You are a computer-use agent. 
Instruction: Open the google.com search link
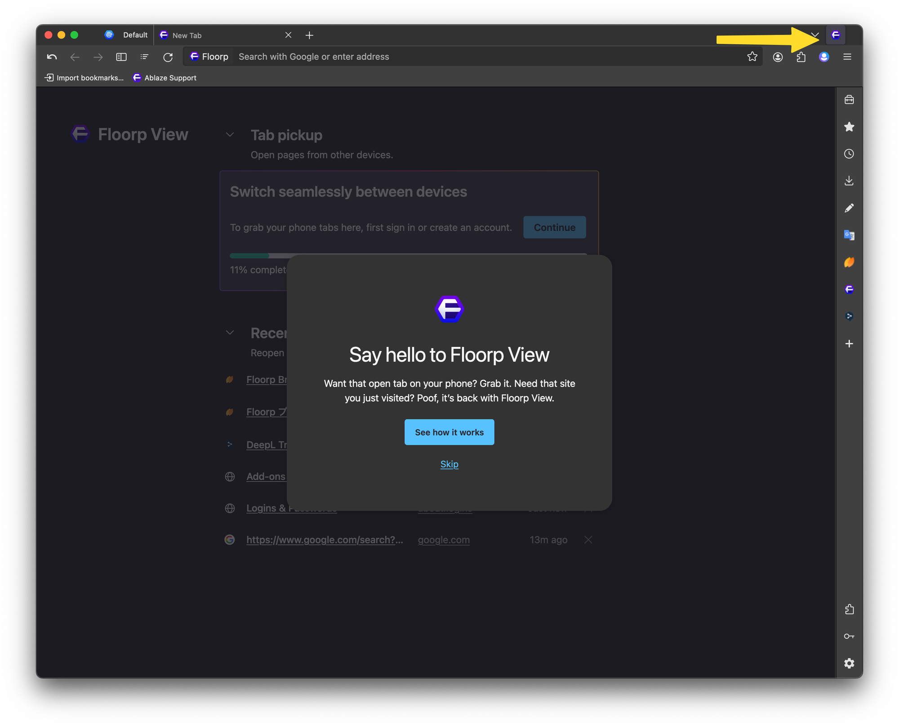(325, 540)
